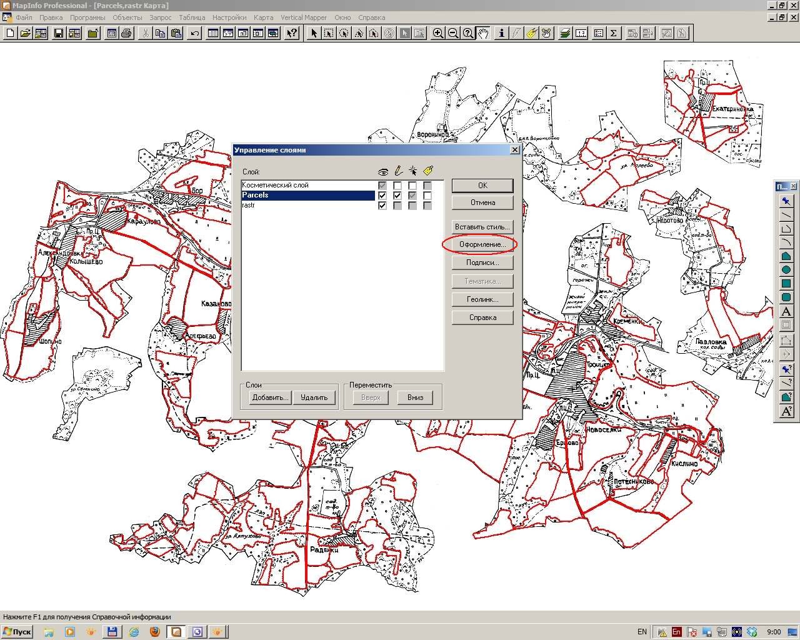This screenshot has height=640, width=800.
Task: Select the Zoom In magnifier tool
Action: coord(438,33)
